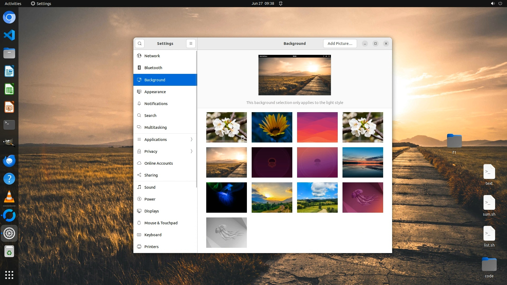Launch VLC from the dock
The width and height of the screenshot is (507, 285).
[x=9, y=197]
